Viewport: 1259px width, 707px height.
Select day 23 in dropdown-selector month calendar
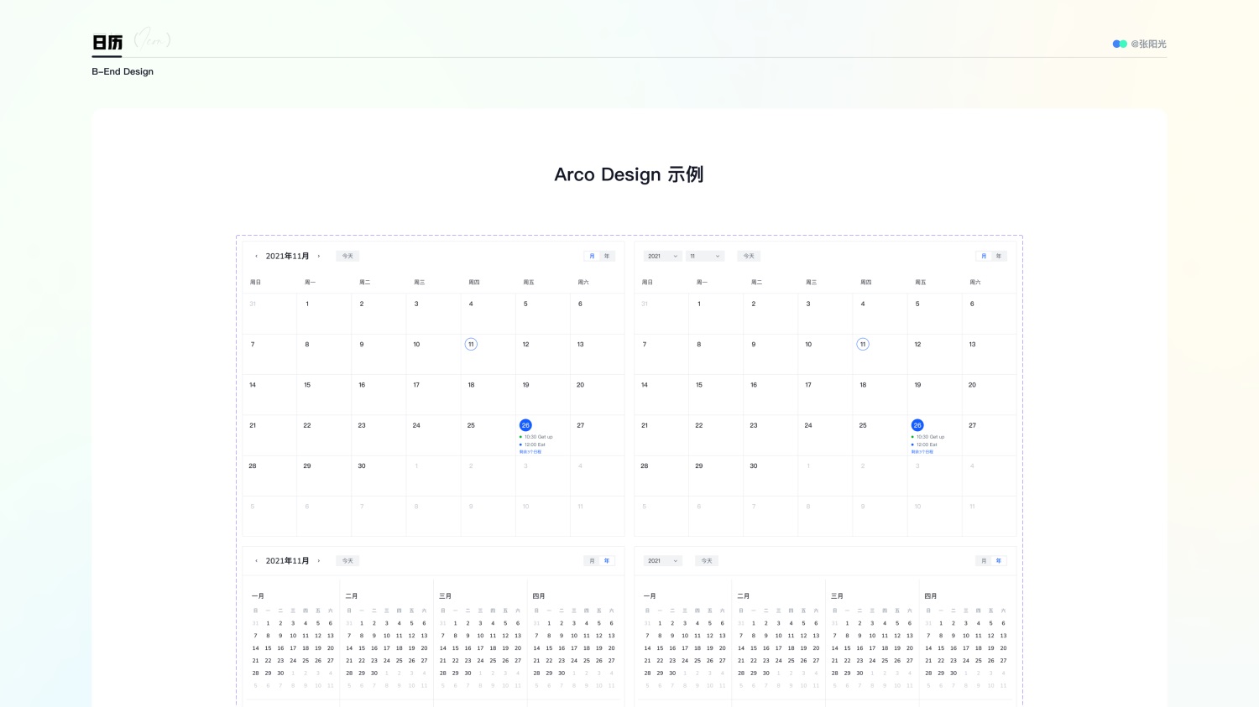click(x=754, y=425)
